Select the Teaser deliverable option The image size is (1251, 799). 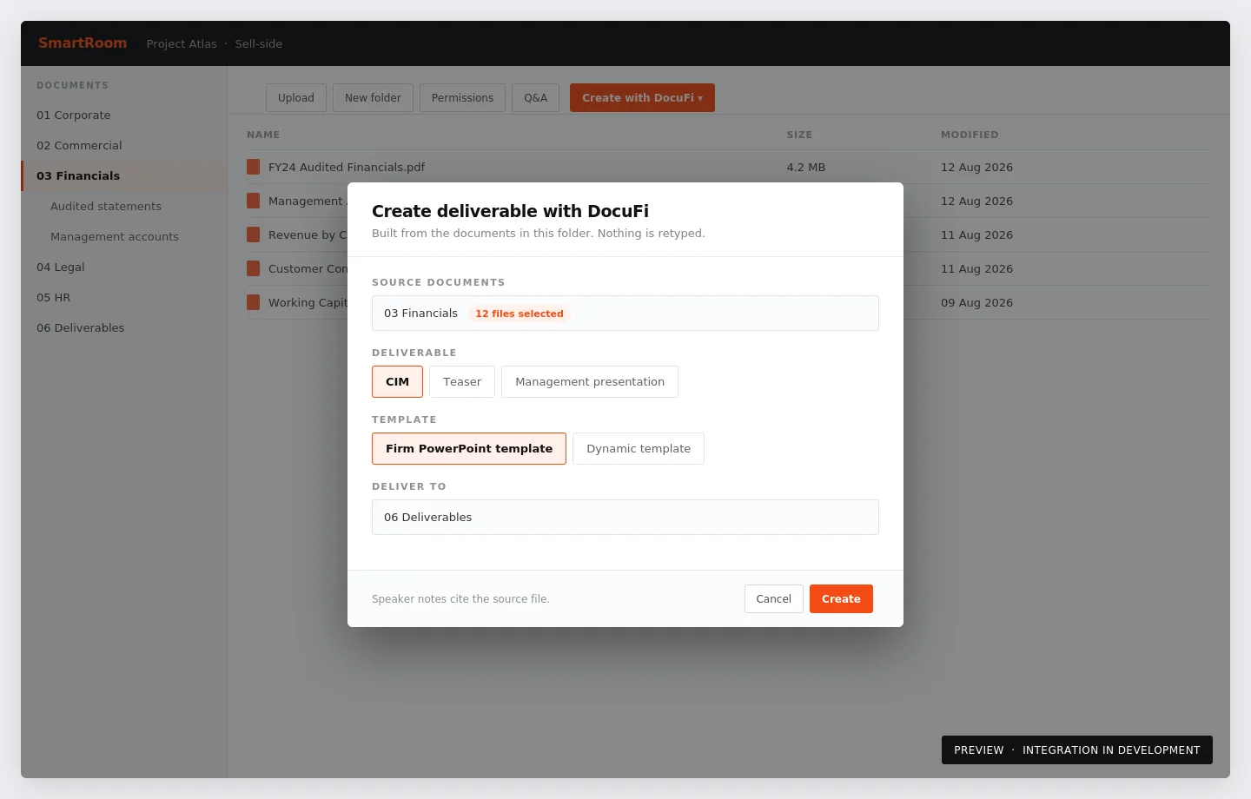tap(462, 382)
